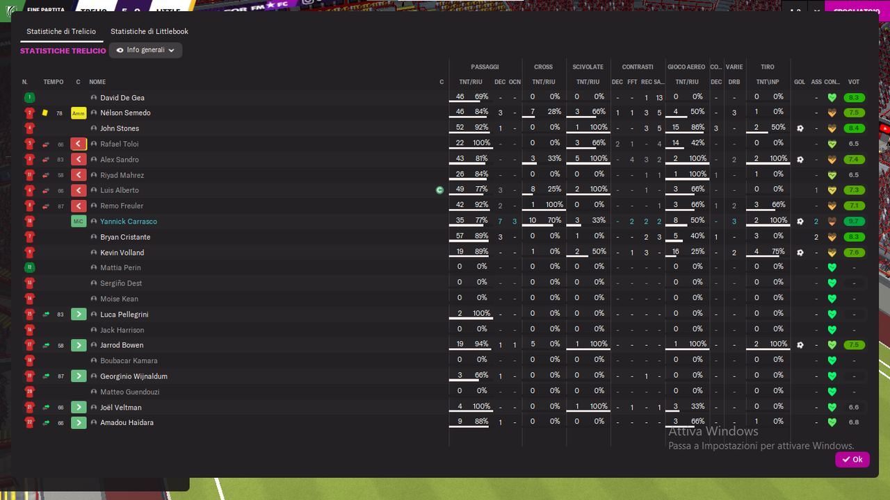Click the goal ball icon in Alex Sandro's row
The image size is (890, 500).
pyautogui.click(x=800, y=160)
